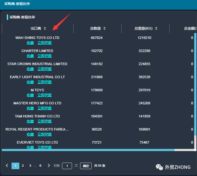Click 收藏 under TAM HUNG THANH CO LTD
197x176 pixels.
30,121
